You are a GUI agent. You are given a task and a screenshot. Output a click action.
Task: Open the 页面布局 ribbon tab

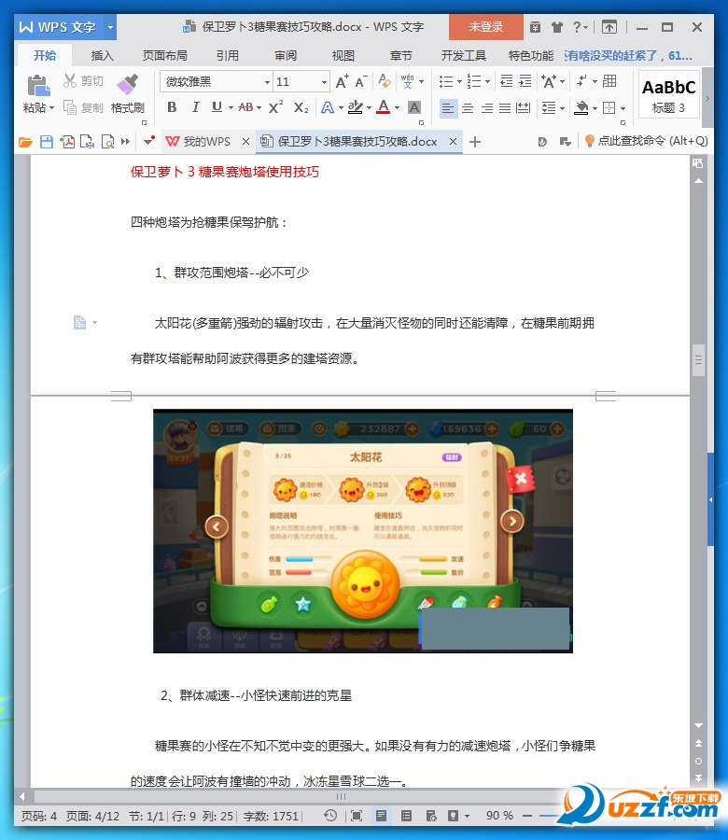pyautogui.click(x=164, y=56)
